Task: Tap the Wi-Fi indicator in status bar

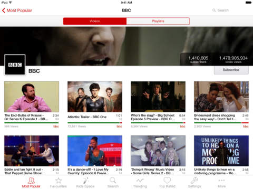Action: [x=10, y=3]
